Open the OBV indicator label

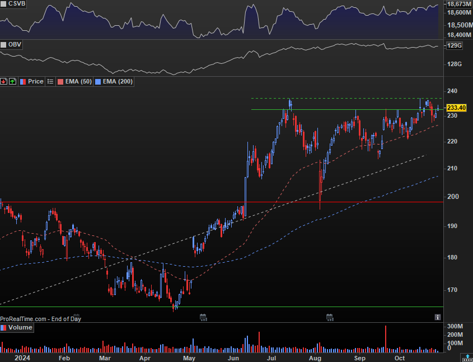pyautogui.click(x=15, y=45)
